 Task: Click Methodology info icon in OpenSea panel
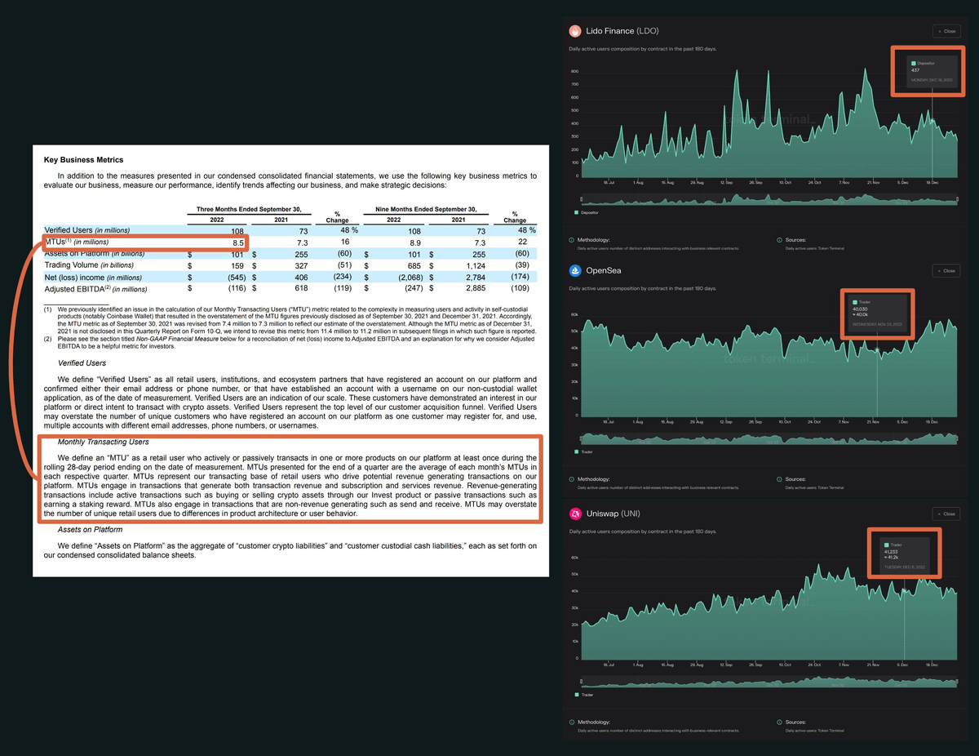572,479
